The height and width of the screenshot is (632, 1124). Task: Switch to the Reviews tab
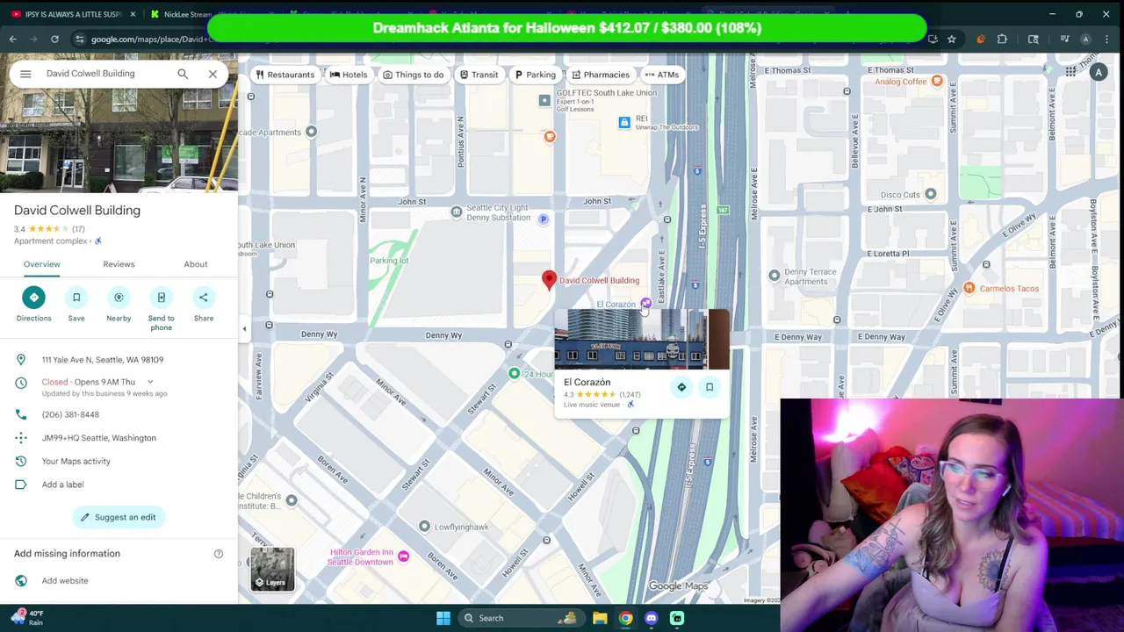point(119,264)
